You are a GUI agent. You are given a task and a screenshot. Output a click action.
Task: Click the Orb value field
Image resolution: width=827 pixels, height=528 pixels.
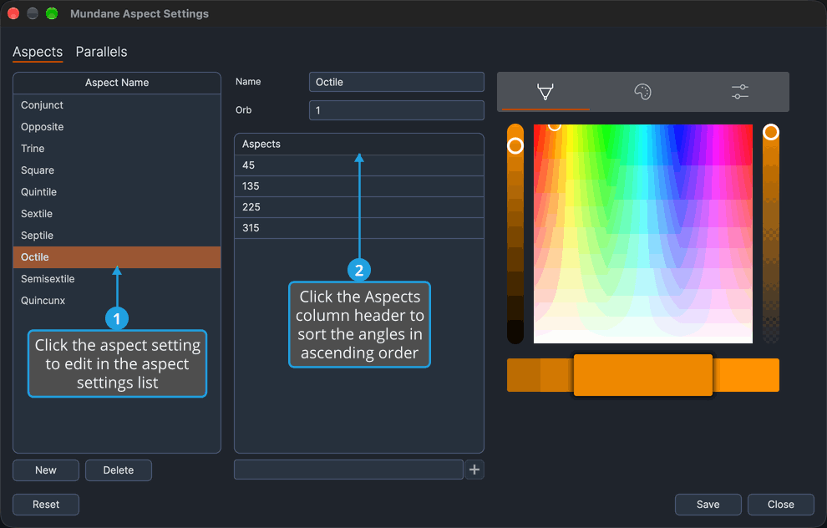click(396, 110)
